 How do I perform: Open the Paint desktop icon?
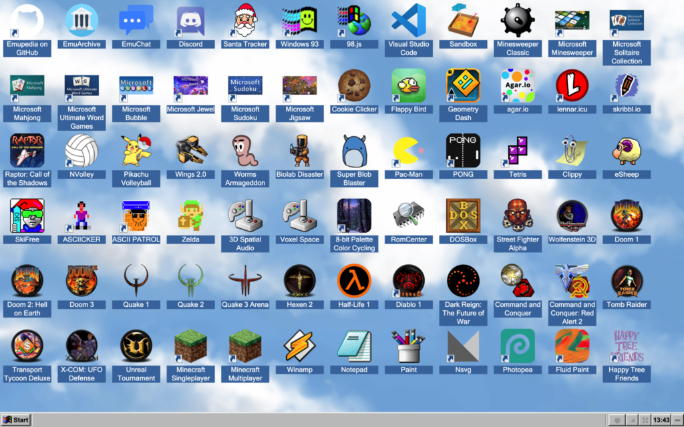(408, 346)
